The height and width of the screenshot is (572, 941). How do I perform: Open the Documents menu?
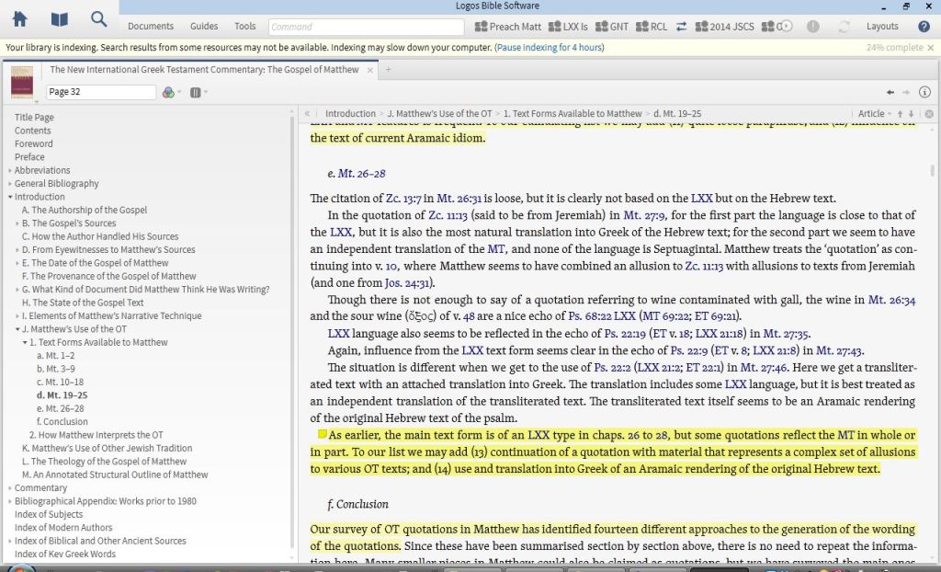151,26
